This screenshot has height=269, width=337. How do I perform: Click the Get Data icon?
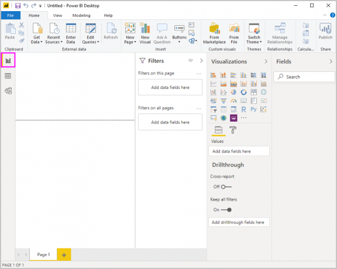36,33
